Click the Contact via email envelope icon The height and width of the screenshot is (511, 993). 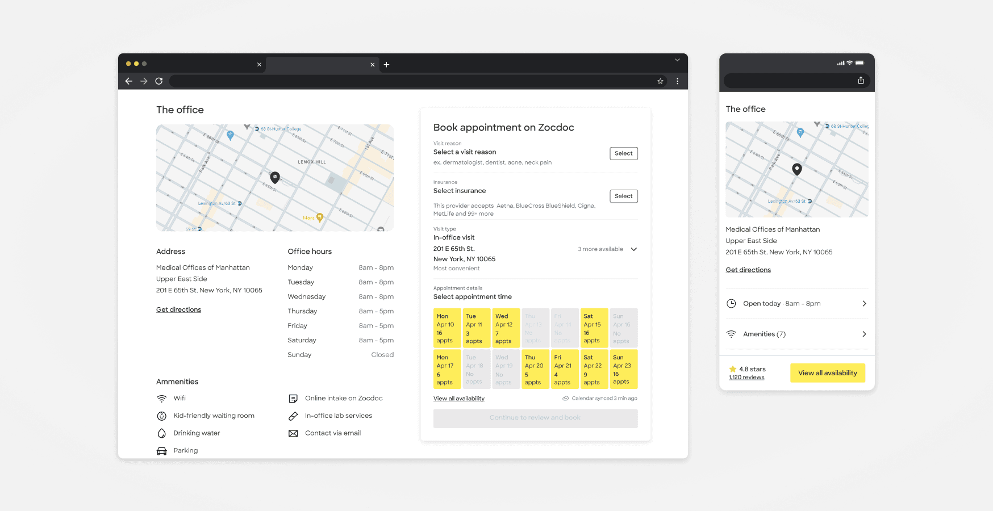(x=293, y=433)
